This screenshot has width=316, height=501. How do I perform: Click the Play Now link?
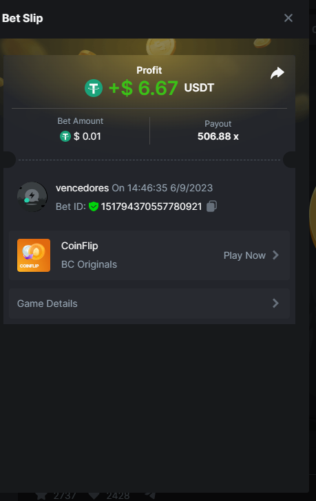pyautogui.click(x=244, y=255)
